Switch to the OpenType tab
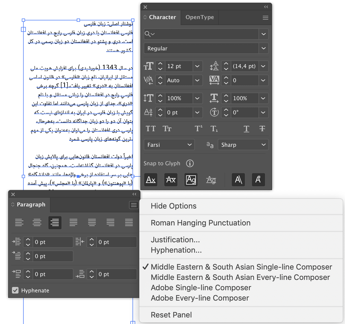Image resolution: width=345 pixels, height=324 pixels. (199, 17)
